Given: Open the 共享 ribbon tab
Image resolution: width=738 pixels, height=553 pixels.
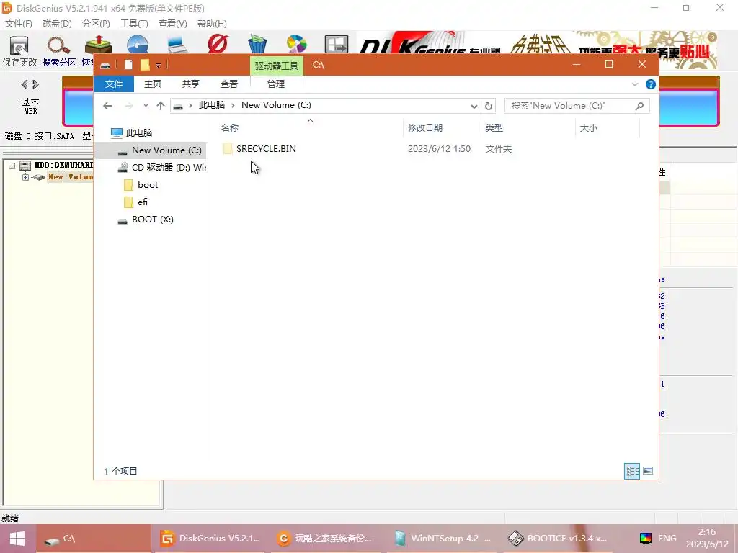Looking at the screenshot, I should pyautogui.click(x=190, y=84).
